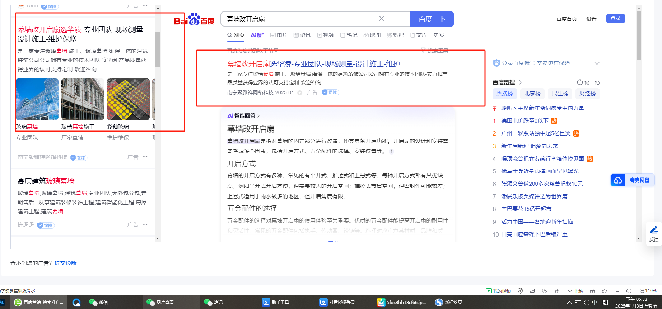Viewport: 662px width, 309px height.
Task: Open the 视频 search tab
Action: pyautogui.click(x=326, y=35)
